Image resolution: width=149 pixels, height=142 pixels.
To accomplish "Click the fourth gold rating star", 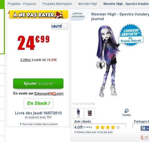I will click(113, 127).
